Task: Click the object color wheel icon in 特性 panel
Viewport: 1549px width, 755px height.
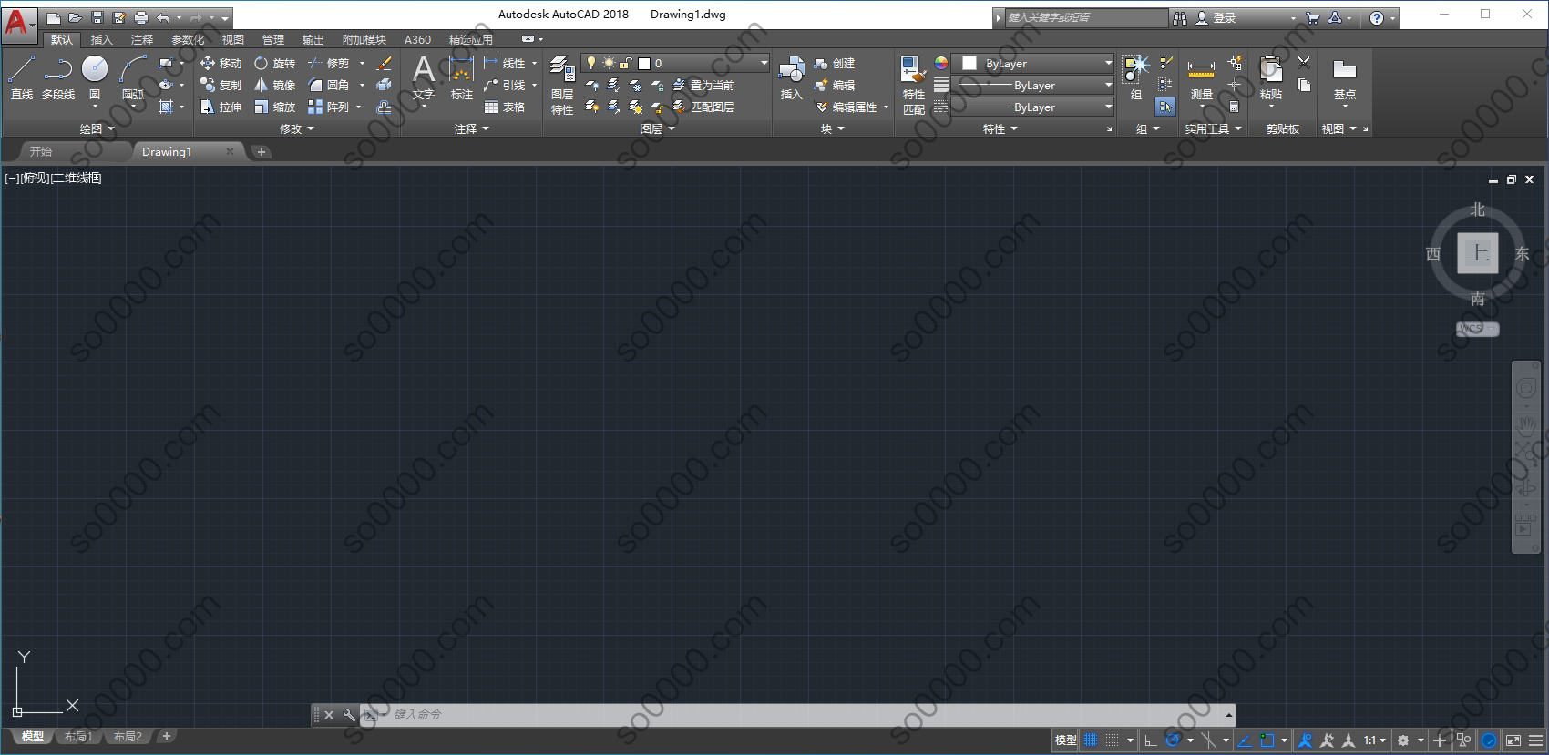Action: pos(941,63)
